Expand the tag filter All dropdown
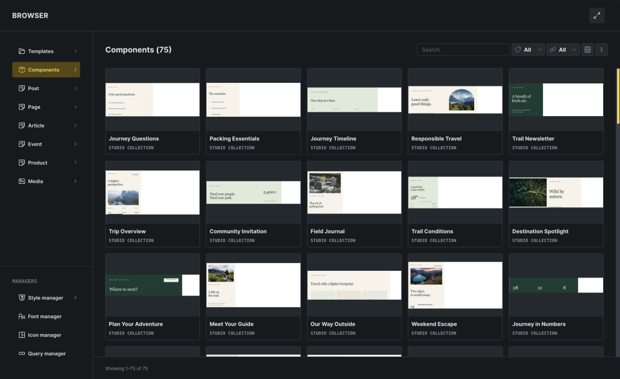The width and height of the screenshot is (620, 379). [x=528, y=50]
